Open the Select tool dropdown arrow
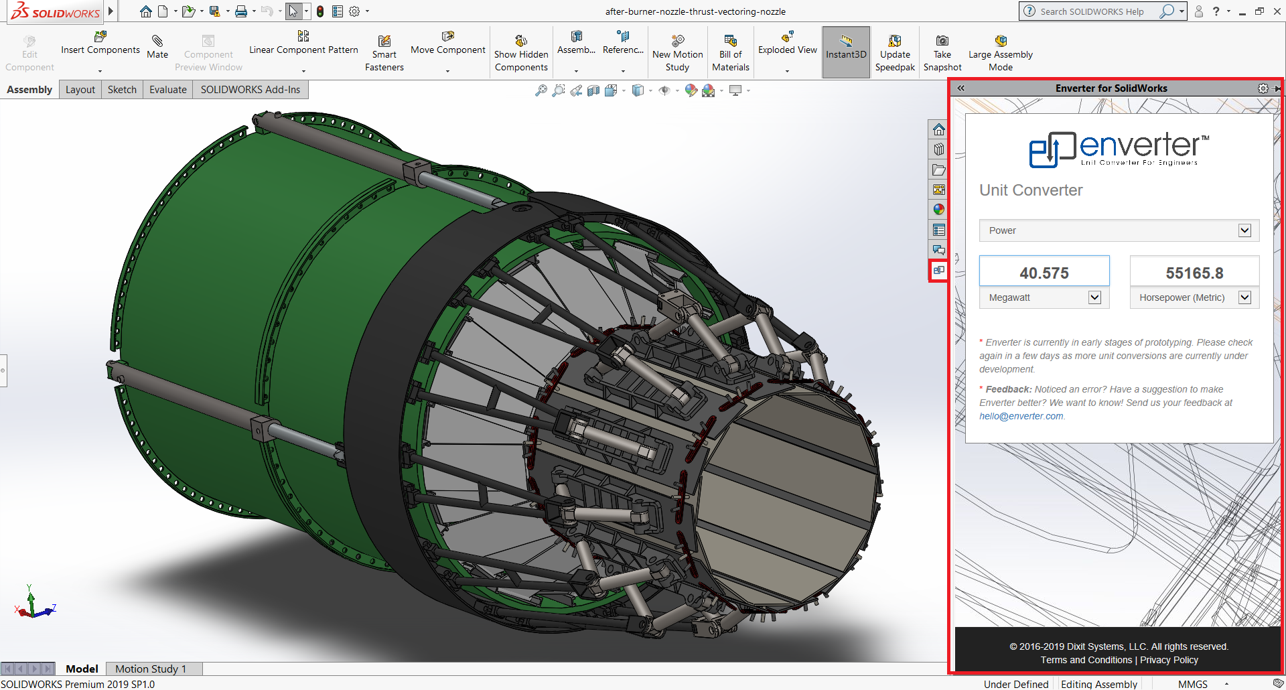The height and width of the screenshot is (690, 1286). click(306, 11)
